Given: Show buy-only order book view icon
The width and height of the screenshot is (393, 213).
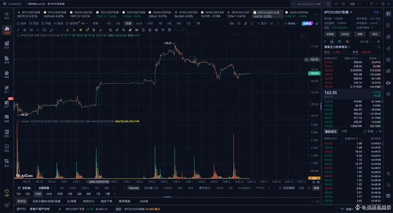Looking at the screenshot, I should point(340,42).
